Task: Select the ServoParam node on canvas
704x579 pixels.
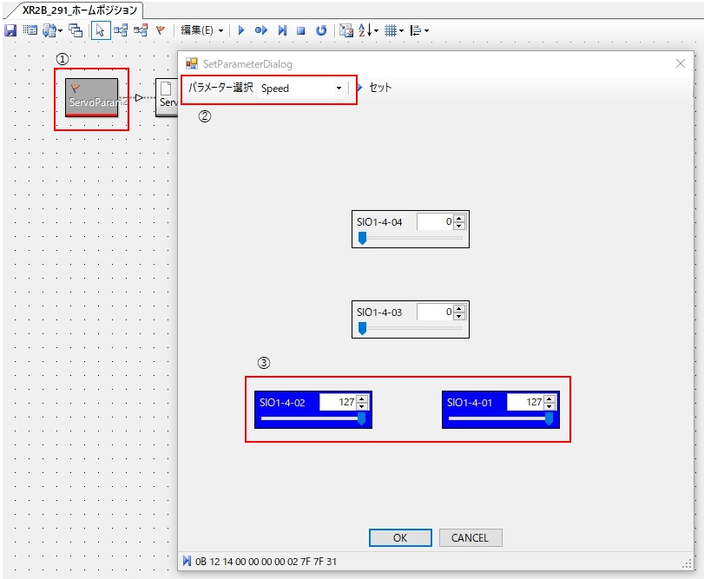Action: click(x=92, y=98)
